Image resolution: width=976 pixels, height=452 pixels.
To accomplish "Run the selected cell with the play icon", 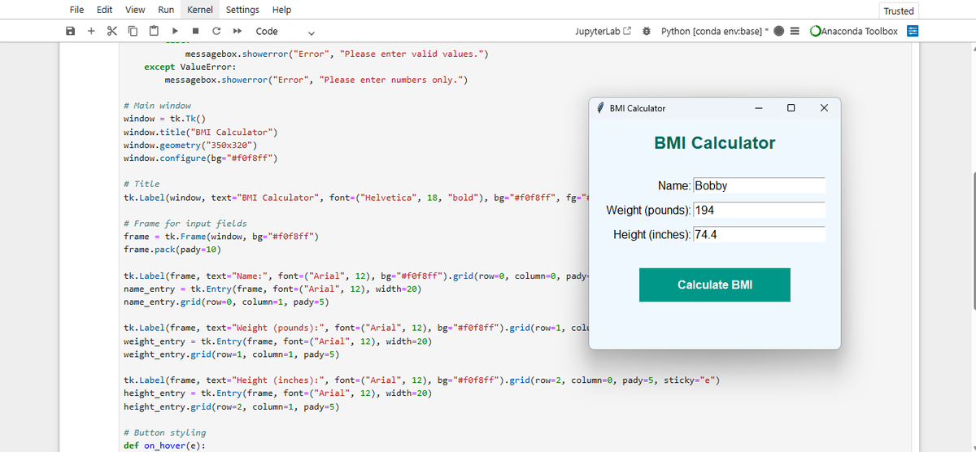I will click(175, 31).
